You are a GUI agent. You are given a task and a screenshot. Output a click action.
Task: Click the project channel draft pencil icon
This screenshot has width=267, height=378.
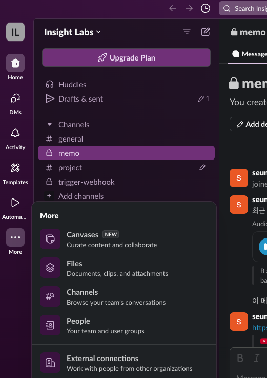point(202,167)
